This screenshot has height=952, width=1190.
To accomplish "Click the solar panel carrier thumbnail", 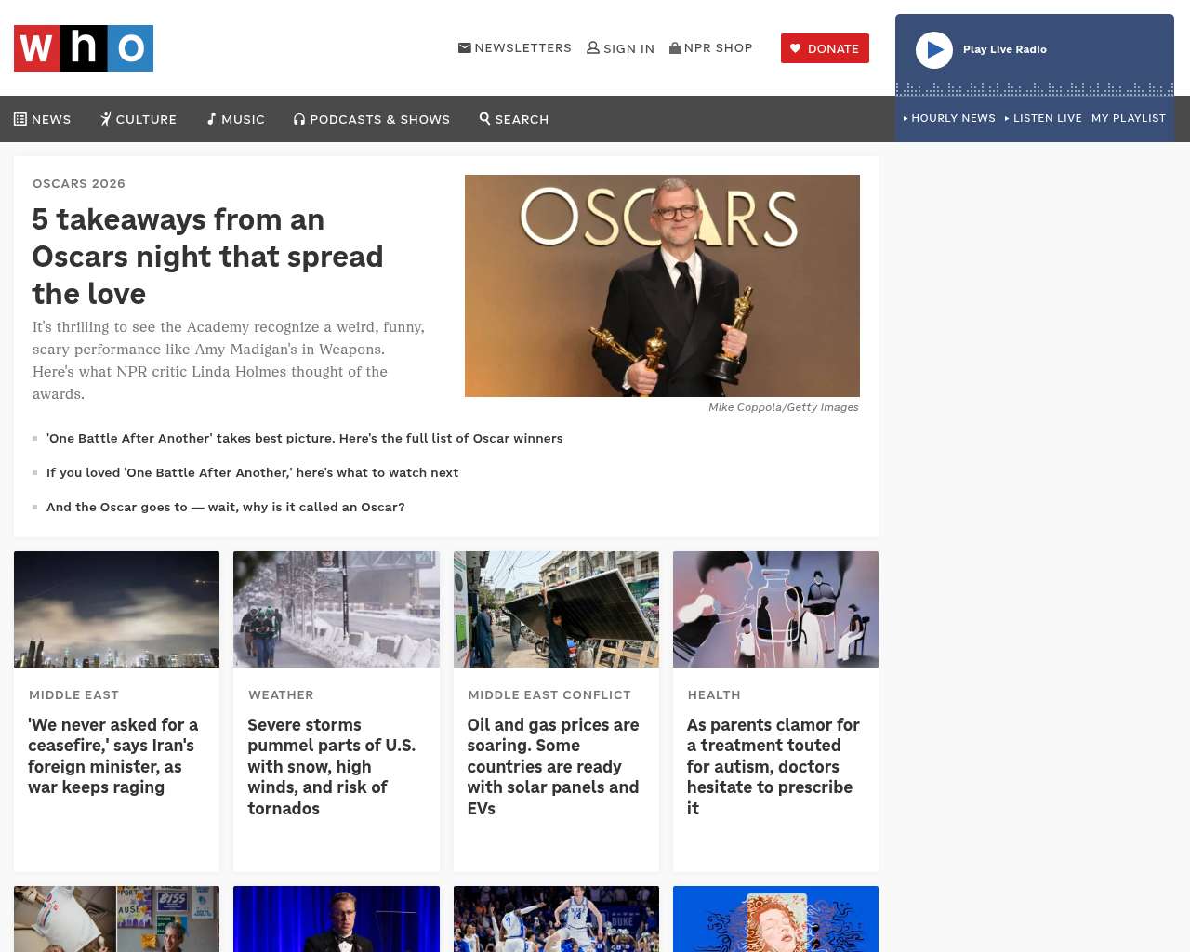I will (x=556, y=609).
